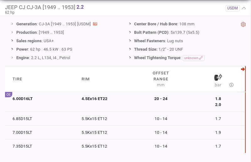Show tire pressure info circle icon
This screenshot has height=162, width=251.
[x=231, y=85]
